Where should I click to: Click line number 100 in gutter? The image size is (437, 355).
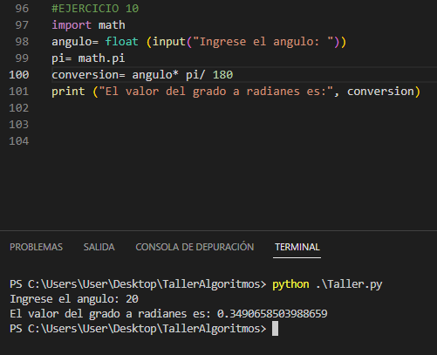[19, 75]
